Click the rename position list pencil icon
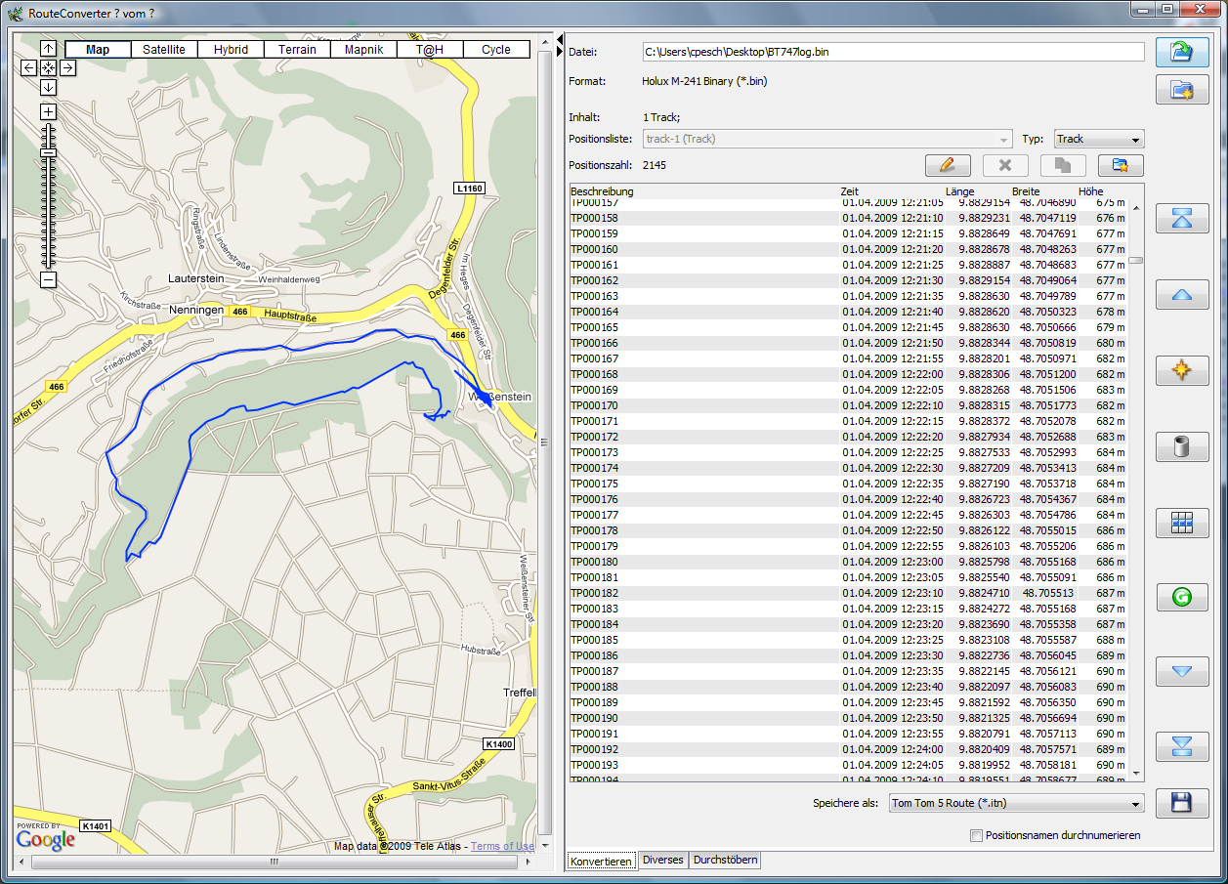The width and height of the screenshot is (1228, 884). coord(947,166)
